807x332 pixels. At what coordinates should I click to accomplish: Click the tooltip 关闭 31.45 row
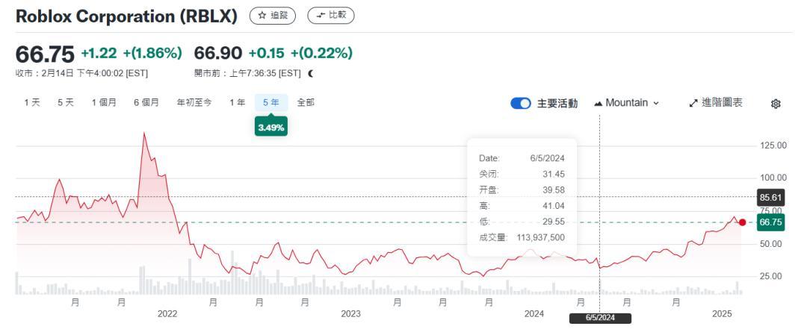point(522,175)
